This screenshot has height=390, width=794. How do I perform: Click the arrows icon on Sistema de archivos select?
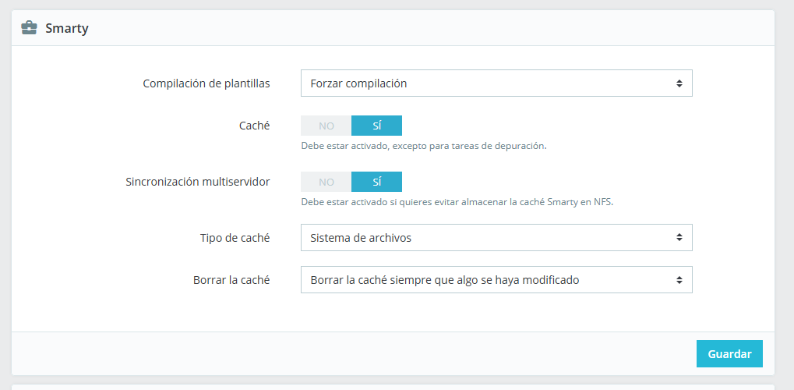click(679, 238)
